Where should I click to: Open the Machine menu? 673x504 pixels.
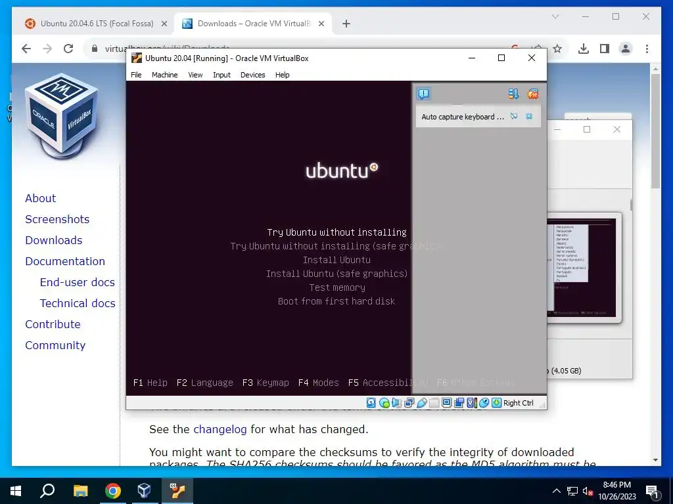[x=164, y=75]
